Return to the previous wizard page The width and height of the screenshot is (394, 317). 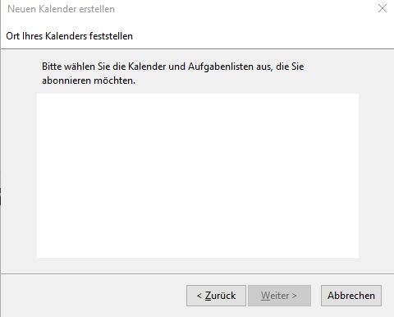(216, 296)
